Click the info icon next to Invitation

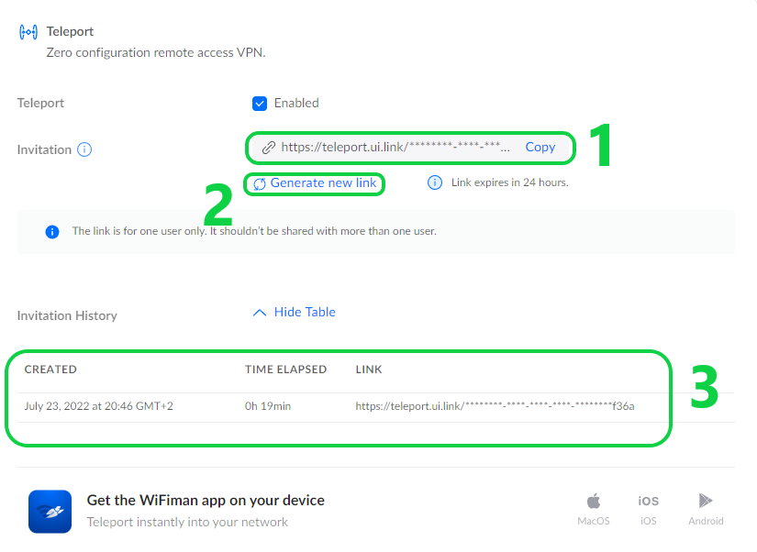84,149
